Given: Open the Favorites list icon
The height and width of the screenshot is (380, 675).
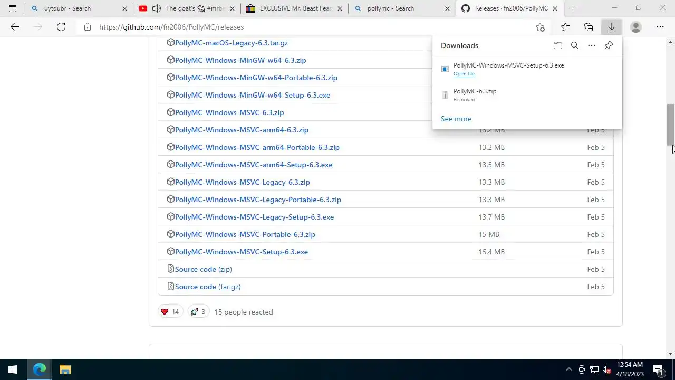Looking at the screenshot, I should tap(565, 27).
